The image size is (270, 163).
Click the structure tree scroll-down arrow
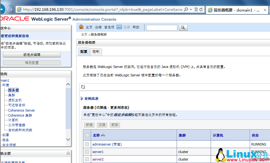[x=68, y=139]
